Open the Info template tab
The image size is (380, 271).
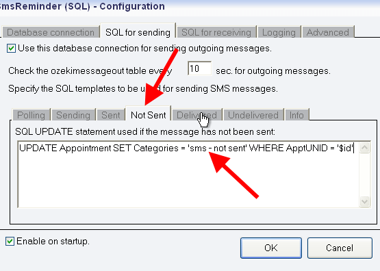pos(296,115)
